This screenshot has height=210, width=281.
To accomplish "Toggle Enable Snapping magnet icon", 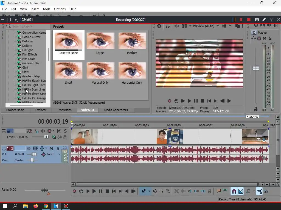I will point(234,191).
